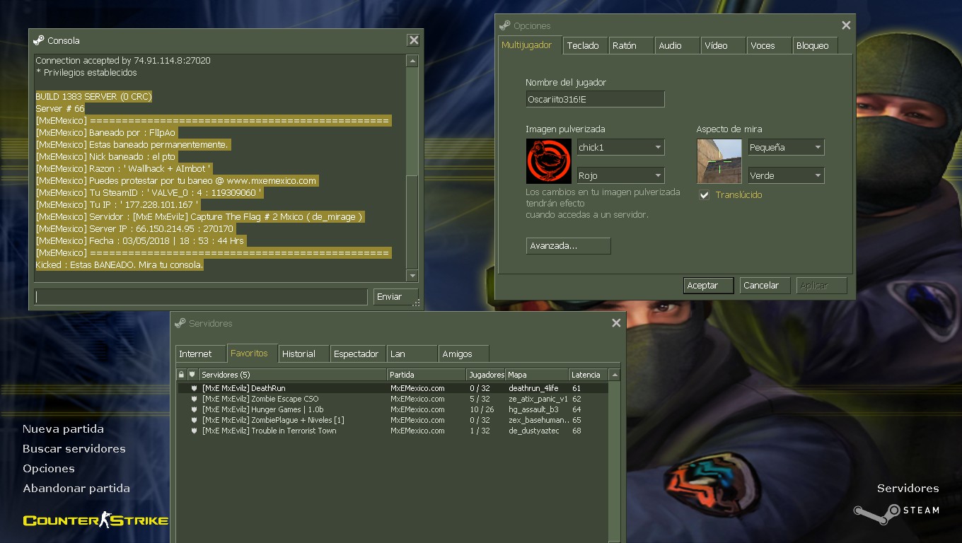The height and width of the screenshot is (543, 962).
Task: Click the Nueva partida menu item
Action: point(63,428)
